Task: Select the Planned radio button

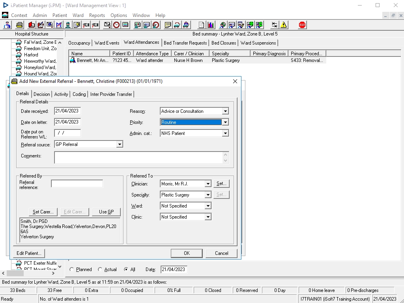Action: click(x=72, y=269)
